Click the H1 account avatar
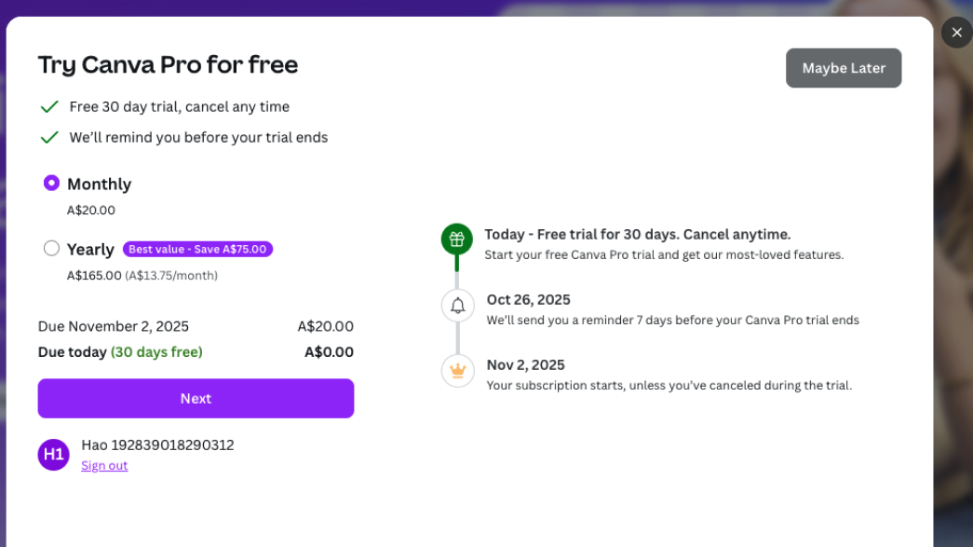The width and height of the screenshot is (973, 547). (53, 455)
